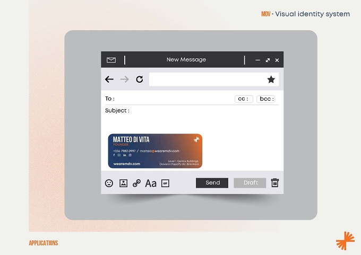Insert a picture using the image icon
Screen dimensions: 361x255
pyautogui.click(x=123, y=183)
